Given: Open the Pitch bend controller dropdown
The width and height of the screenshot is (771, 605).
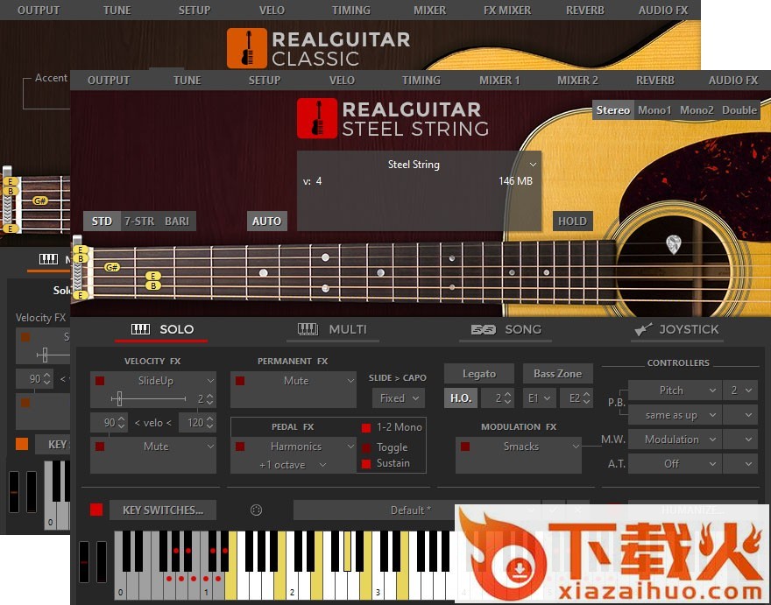Looking at the screenshot, I should pyautogui.click(x=674, y=390).
